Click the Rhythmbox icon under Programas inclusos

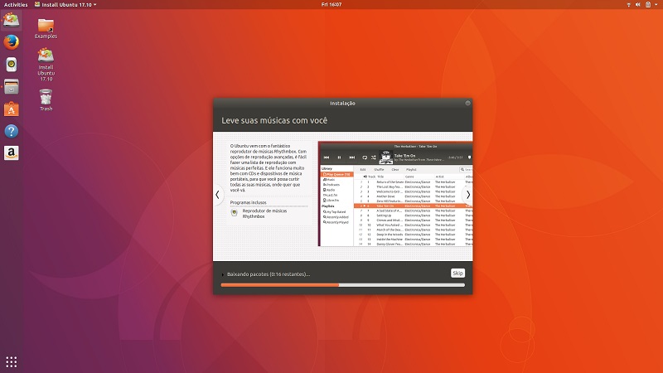tap(235, 213)
